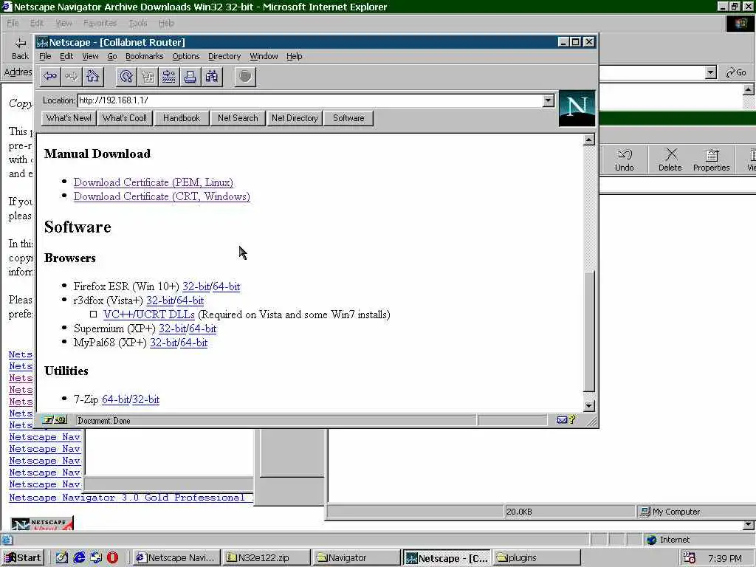Click the Properties icon in the Navigator folder toolbar
The image size is (756, 567).
point(711,160)
